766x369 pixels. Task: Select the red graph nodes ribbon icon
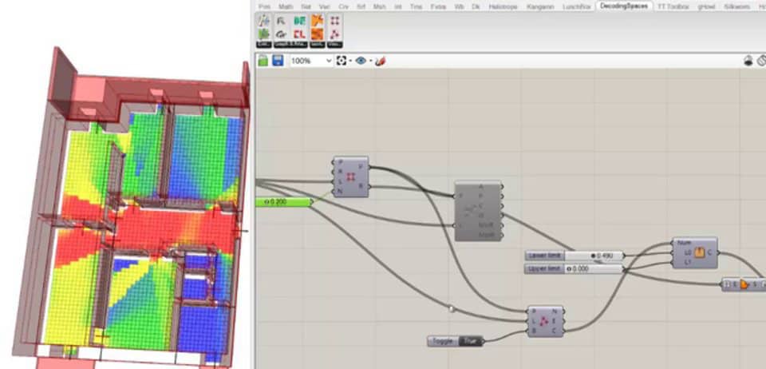click(x=334, y=34)
